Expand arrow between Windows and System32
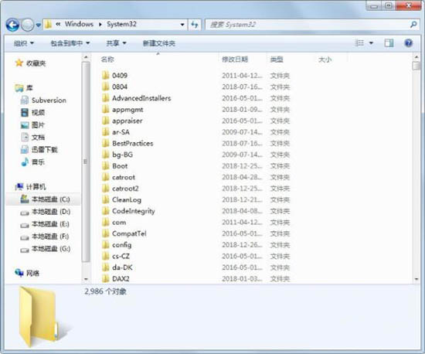The width and height of the screenshot is (425, 354). tap(100, 25)
